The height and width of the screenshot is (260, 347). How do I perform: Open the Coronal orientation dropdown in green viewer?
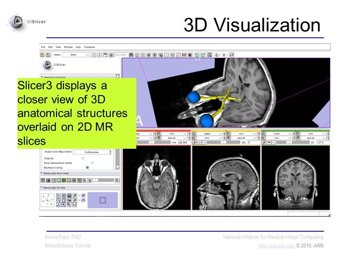pyautogui.click(x=279, y=134)
